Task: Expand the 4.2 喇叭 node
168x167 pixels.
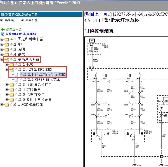Action: pos(2,44)
